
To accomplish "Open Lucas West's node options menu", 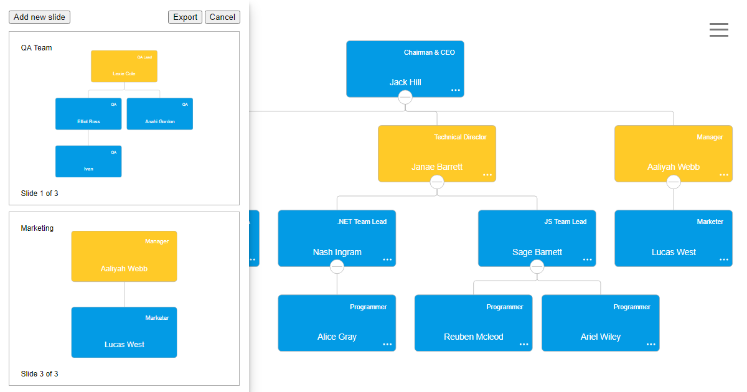I will (x=724, y=261).
